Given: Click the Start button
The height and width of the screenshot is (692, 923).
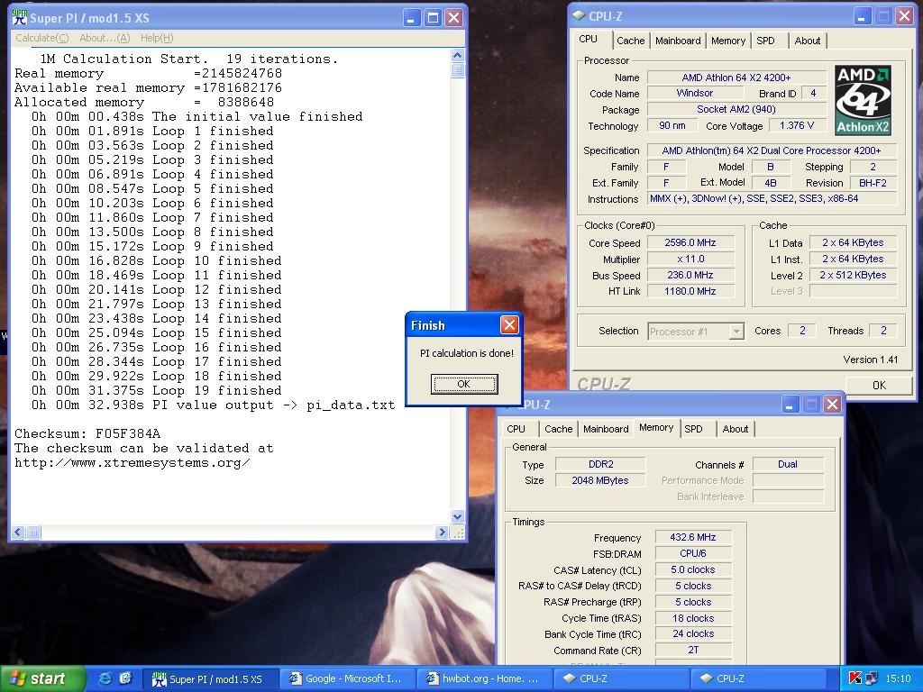Looking at the screenshot, I should tap(42, 678).
